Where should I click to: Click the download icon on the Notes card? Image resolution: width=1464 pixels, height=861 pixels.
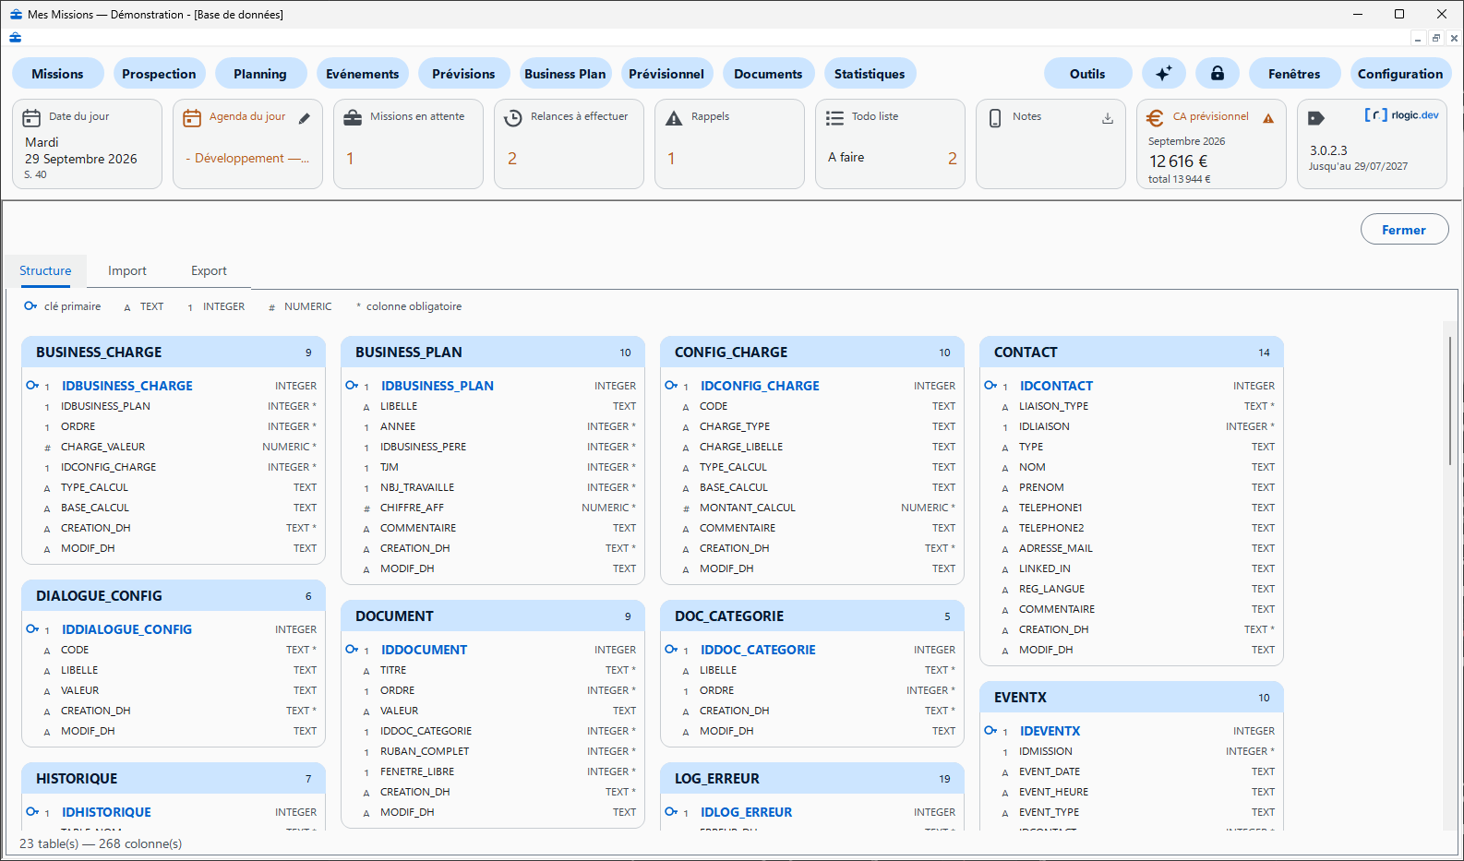click(1108, 118)
